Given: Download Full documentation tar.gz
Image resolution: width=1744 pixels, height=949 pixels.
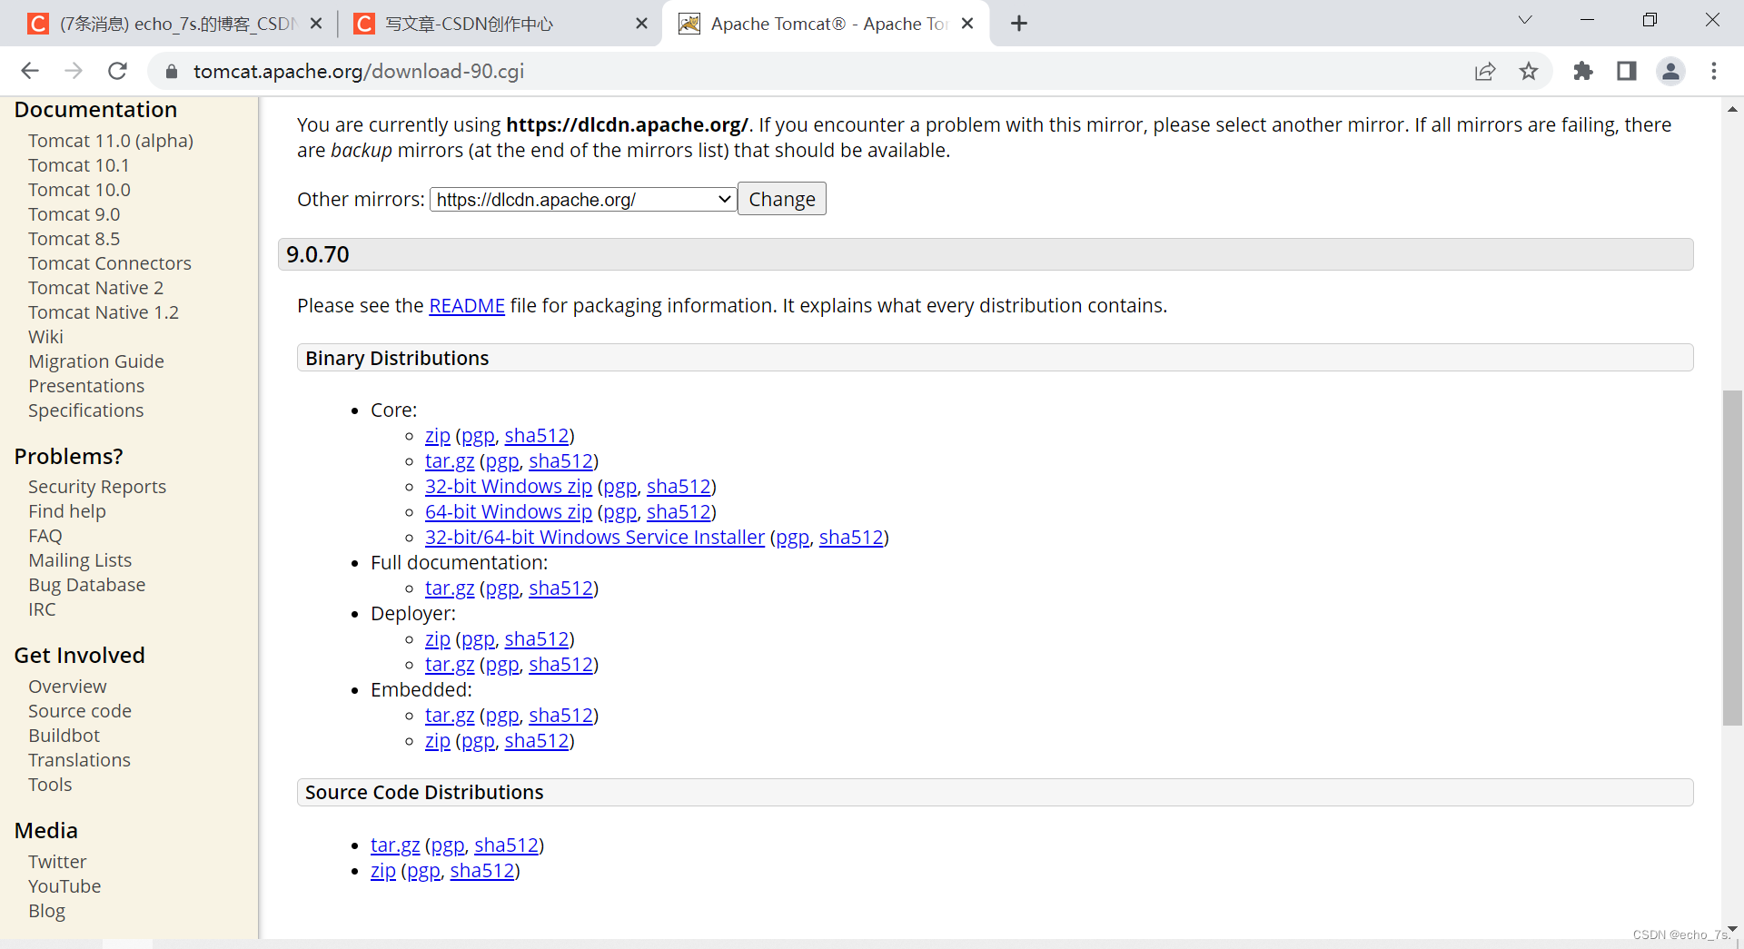Looking at the screenshot, I should [x=450, y=588].
